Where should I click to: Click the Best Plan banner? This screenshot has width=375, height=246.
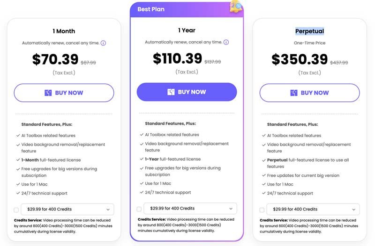click(x=187, y=9)
